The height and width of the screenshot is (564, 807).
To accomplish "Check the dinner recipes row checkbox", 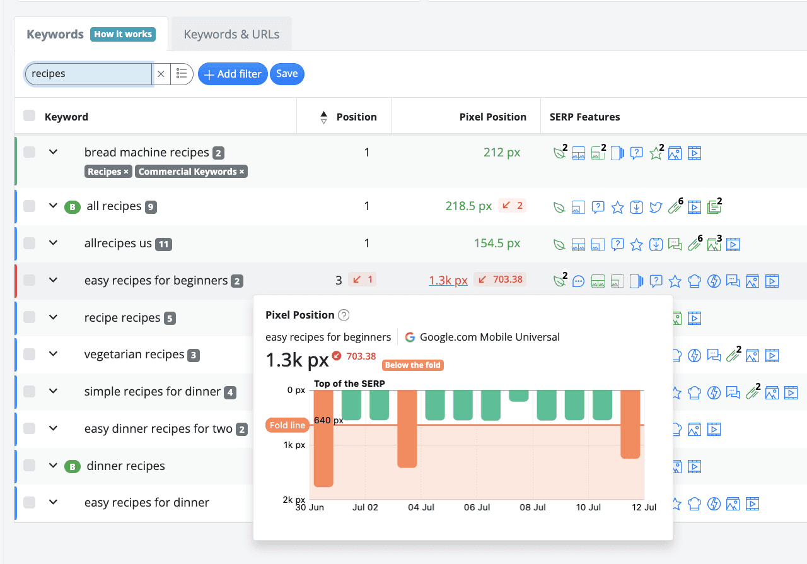I will 29,466.
